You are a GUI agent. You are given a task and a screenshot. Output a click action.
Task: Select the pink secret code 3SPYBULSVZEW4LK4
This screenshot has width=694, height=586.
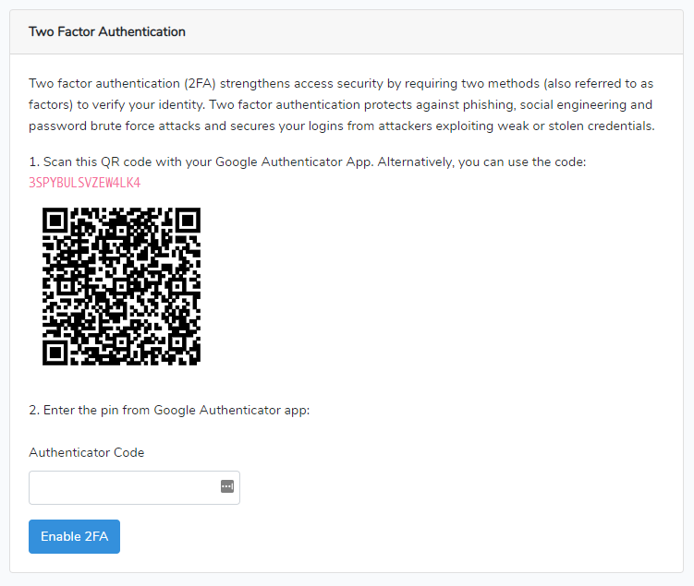point(84,183)
